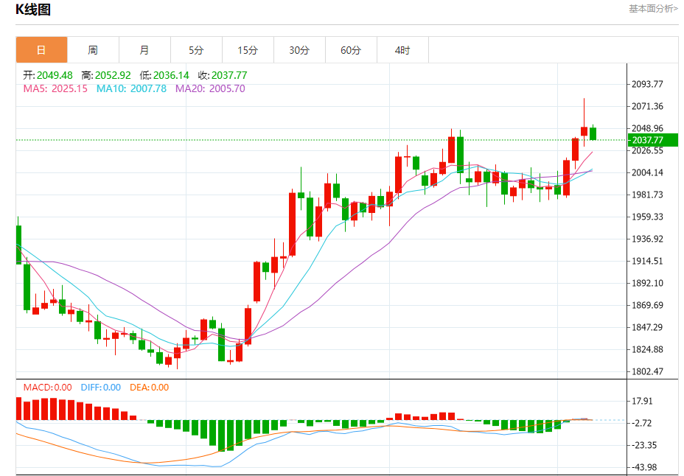Screen dimensions: 684x476
Task: Click the 17.91 MACD axis label
Action: click(x=642, y=402)
